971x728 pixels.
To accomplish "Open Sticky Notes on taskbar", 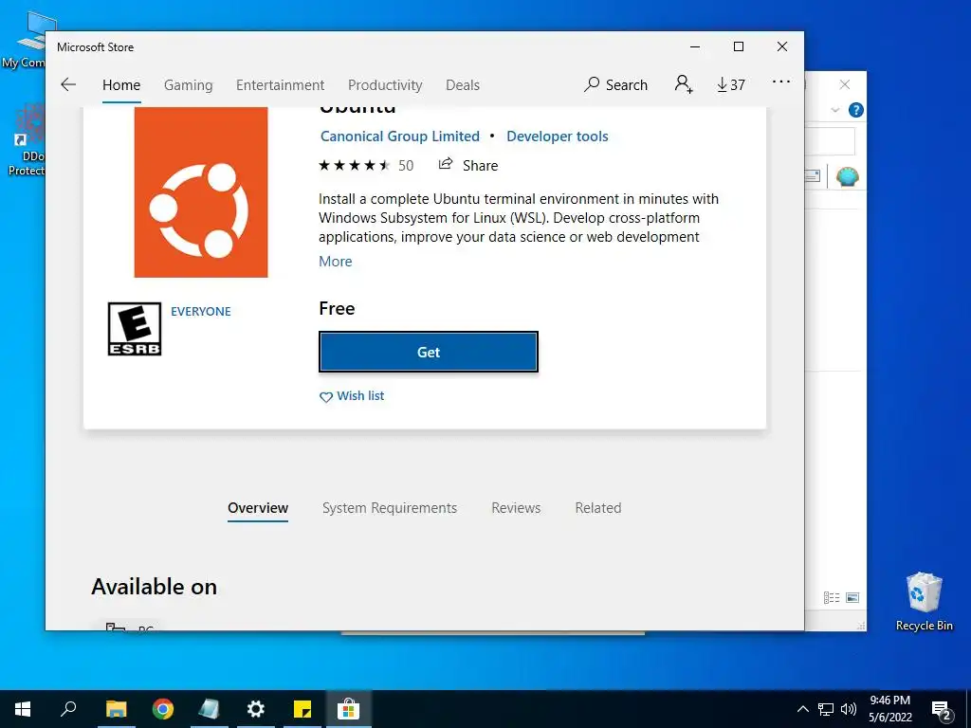I will [x=302, y=709].
